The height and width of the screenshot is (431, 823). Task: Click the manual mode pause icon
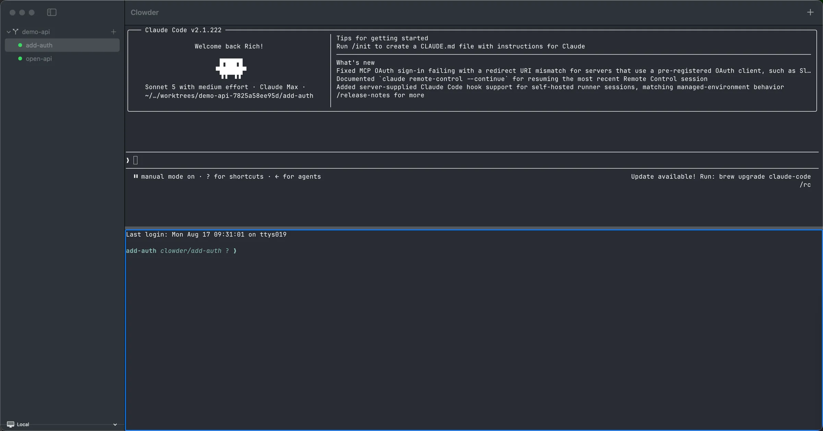[x=136, y=176]
